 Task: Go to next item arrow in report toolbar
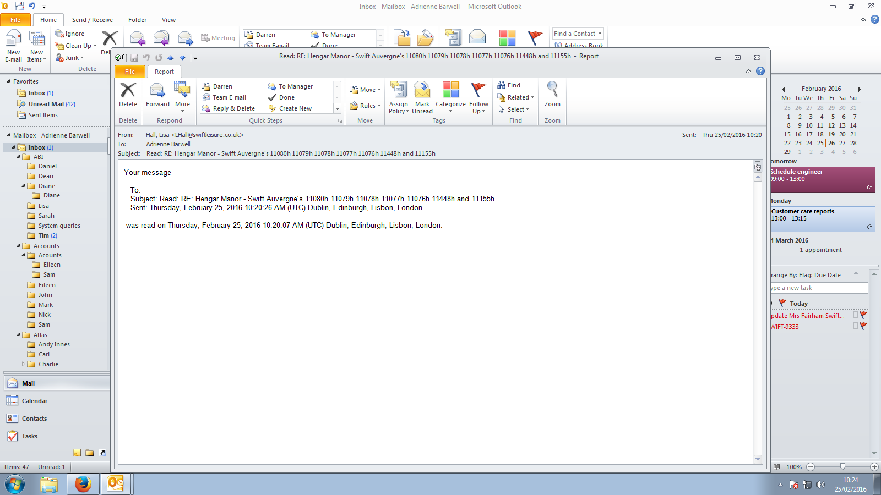pos(183,58)
